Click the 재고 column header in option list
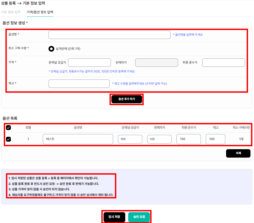This screenshot has width=254, height=223. pos(216,128)
